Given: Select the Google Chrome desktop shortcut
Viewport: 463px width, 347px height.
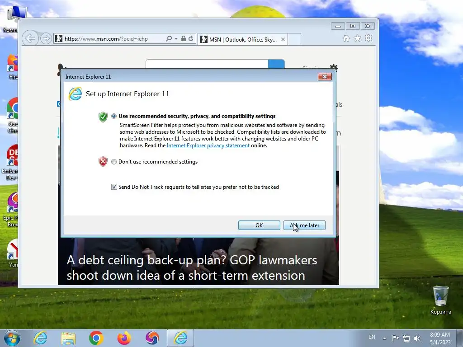Looking at the screenshot, I should coord(12,116).
